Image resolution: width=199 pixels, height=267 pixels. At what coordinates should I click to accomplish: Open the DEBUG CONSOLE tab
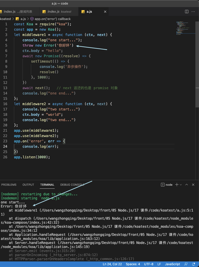pos(72,185)
